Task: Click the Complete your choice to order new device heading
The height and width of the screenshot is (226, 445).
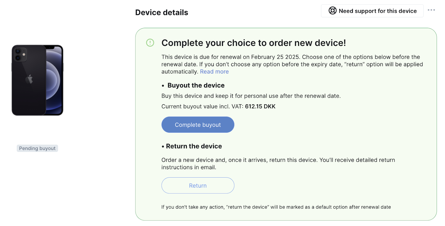Action: [254, 43]
